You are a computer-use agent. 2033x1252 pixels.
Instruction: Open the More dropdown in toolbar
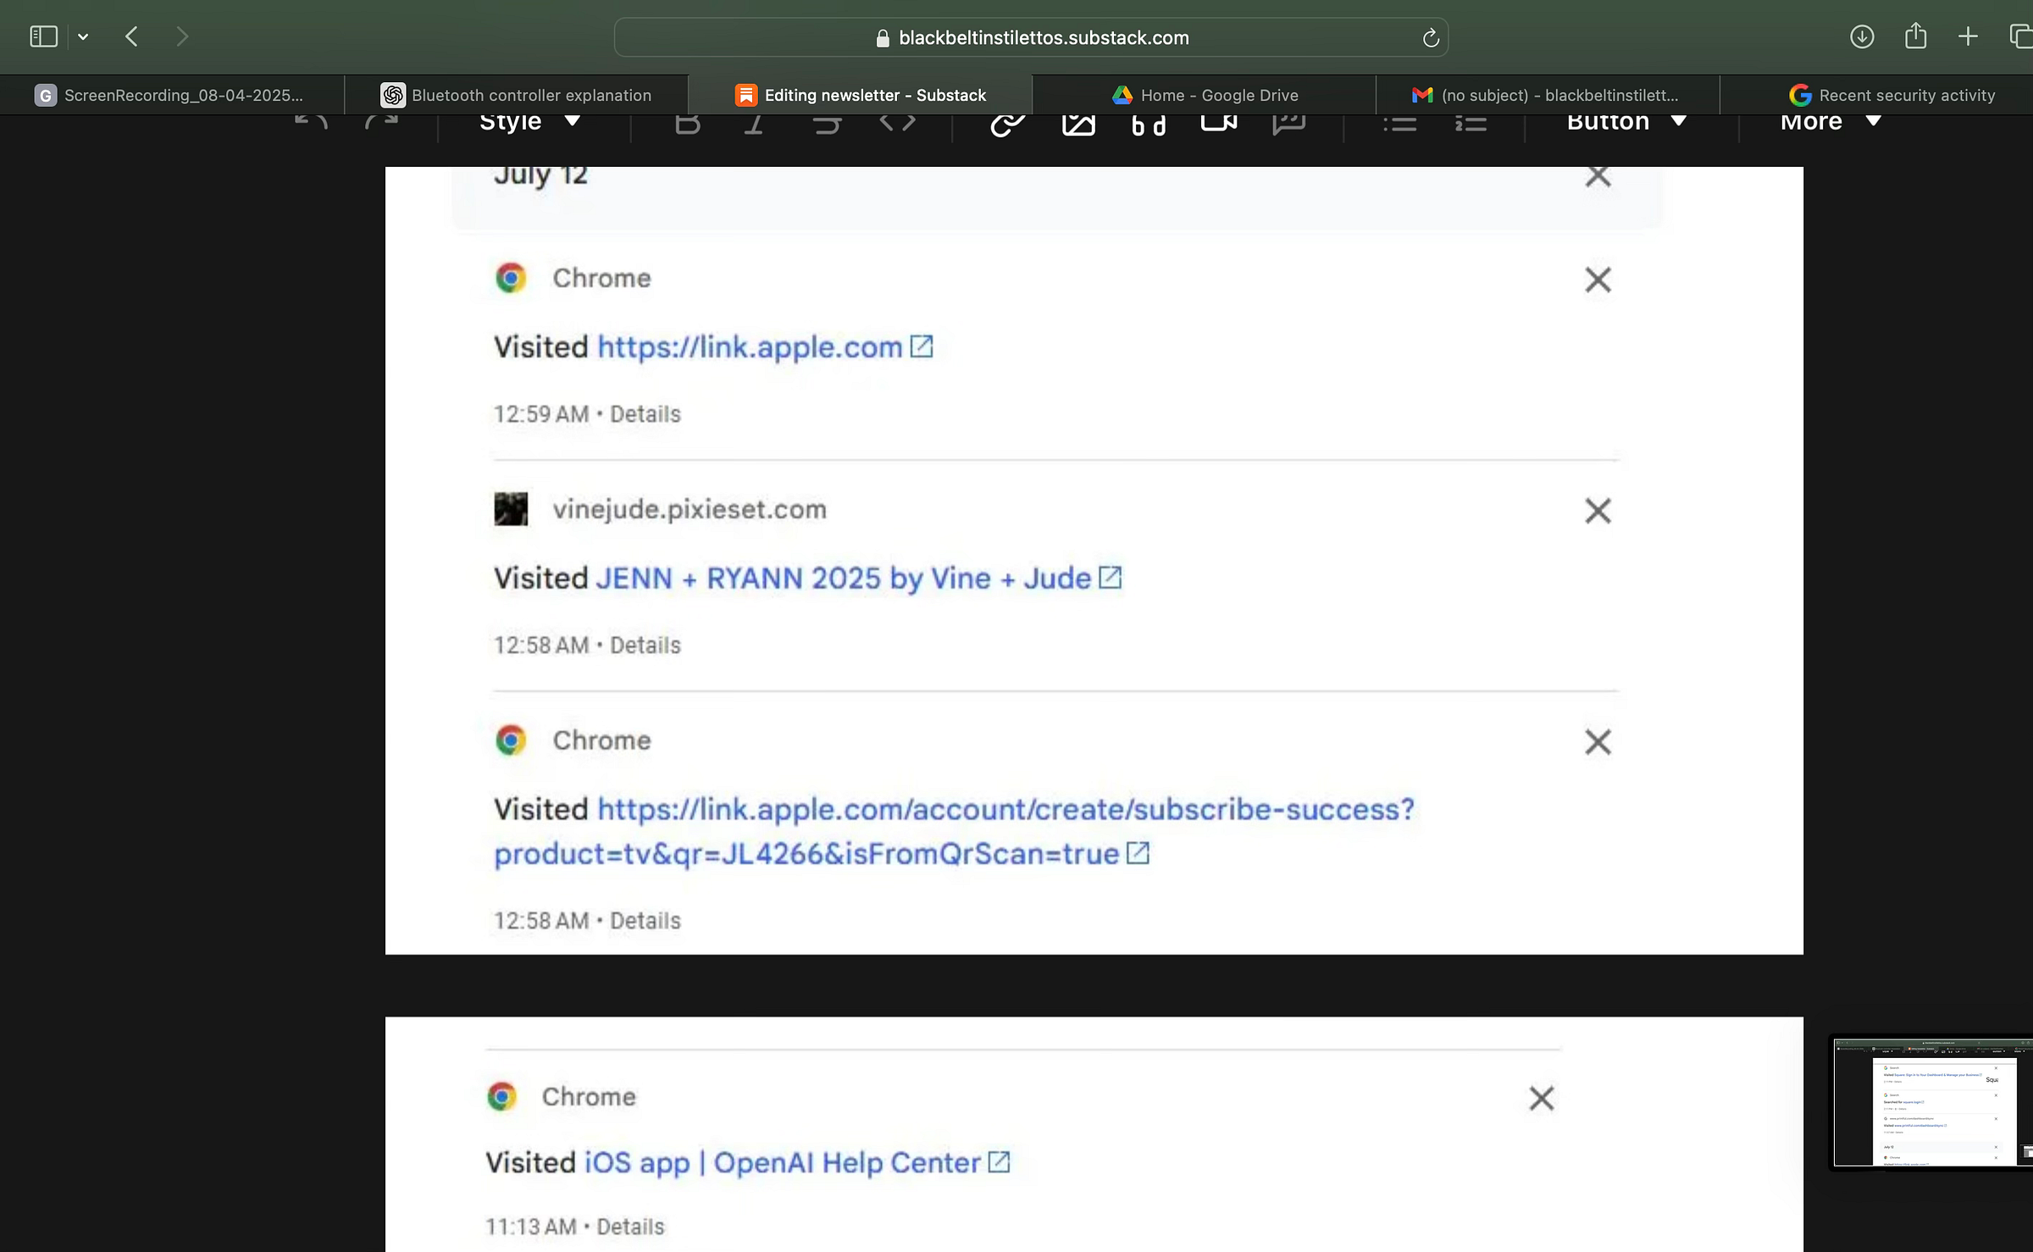point(1830,122)
